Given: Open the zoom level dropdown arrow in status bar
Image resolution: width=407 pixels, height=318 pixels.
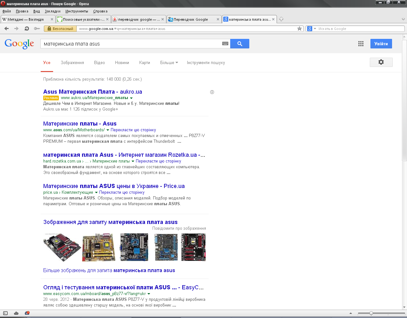Looking at the screenshot, I should (x=350, y=313).
